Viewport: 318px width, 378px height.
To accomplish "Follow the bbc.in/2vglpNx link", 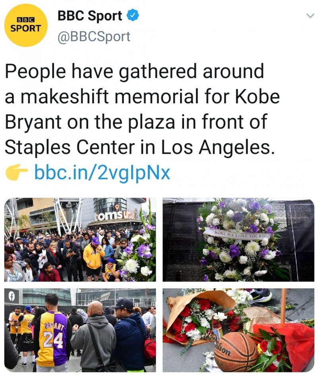I will point(102,172).
